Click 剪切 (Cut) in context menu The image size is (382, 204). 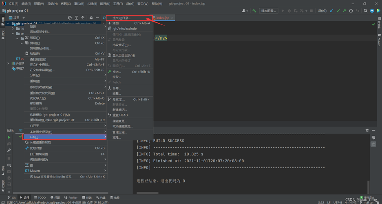pos(66,38)
